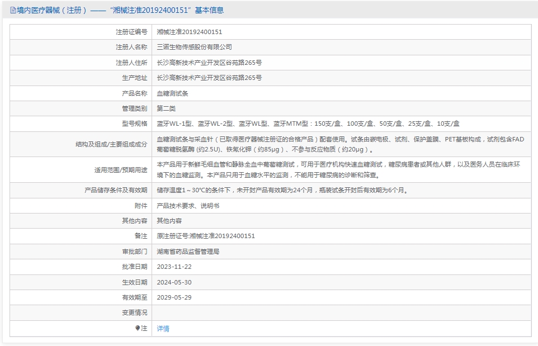538x346 pixels.
Task: Click the approval date 2023-11-22
Action: 174,267
